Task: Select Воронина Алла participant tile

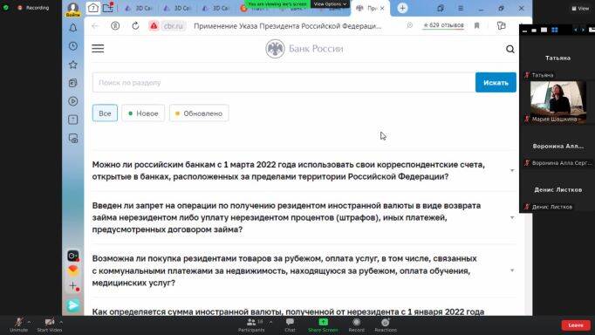Action: click(x=557, y=146)
